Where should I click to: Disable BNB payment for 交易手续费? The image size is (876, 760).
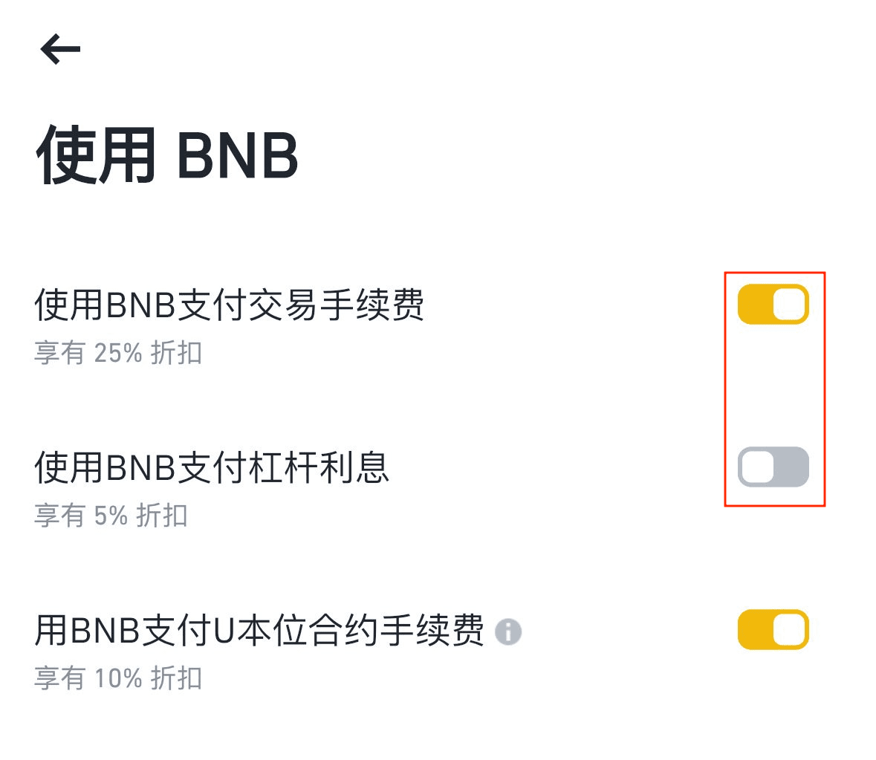coord(773,305)
